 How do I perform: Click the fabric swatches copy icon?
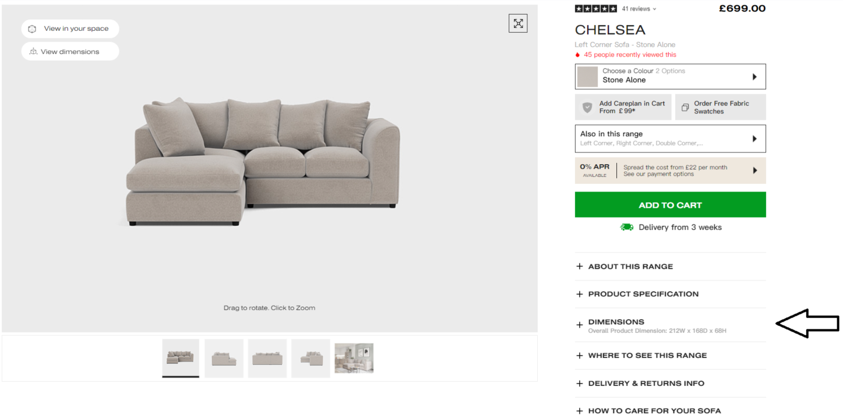pyautogui.click(x=685, y=107)
